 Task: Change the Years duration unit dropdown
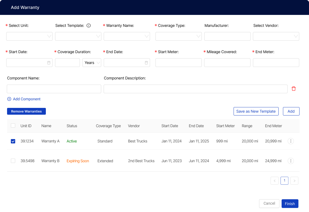(x=92, y=63)
